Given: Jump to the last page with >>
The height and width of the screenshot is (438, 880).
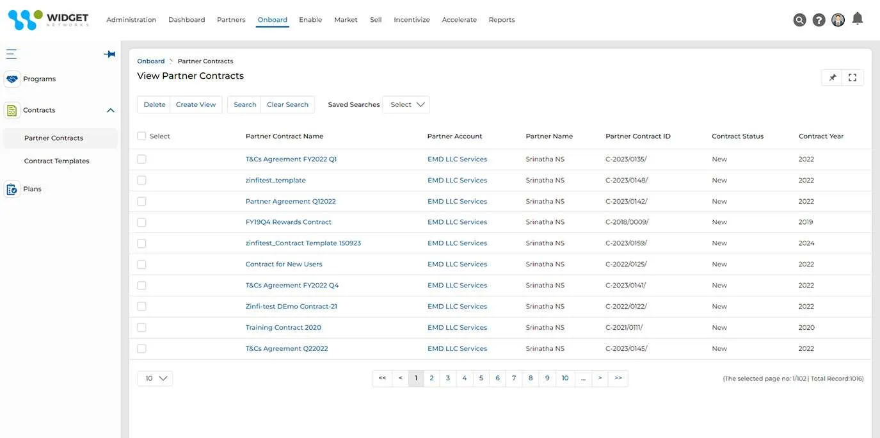Looking at the screenshot, I should [618, 378].
